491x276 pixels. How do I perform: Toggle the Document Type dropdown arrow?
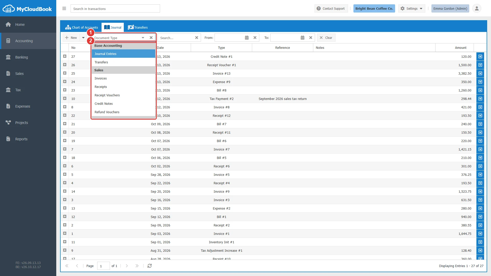point(143,38)
